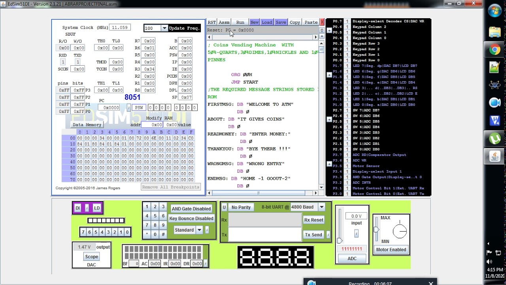The width and height of the screenshot is (506, 285).
Task: Click the ADC input voltage slider handle
Action: 340,241
